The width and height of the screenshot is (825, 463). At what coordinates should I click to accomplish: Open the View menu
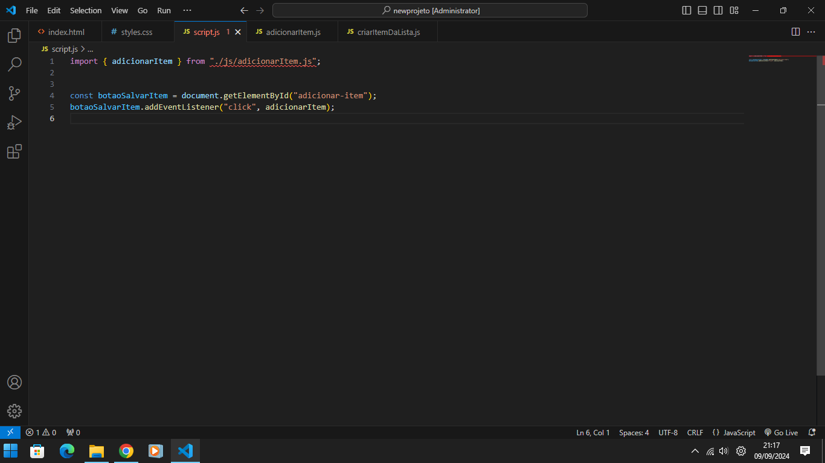click(x=120, y=10)
